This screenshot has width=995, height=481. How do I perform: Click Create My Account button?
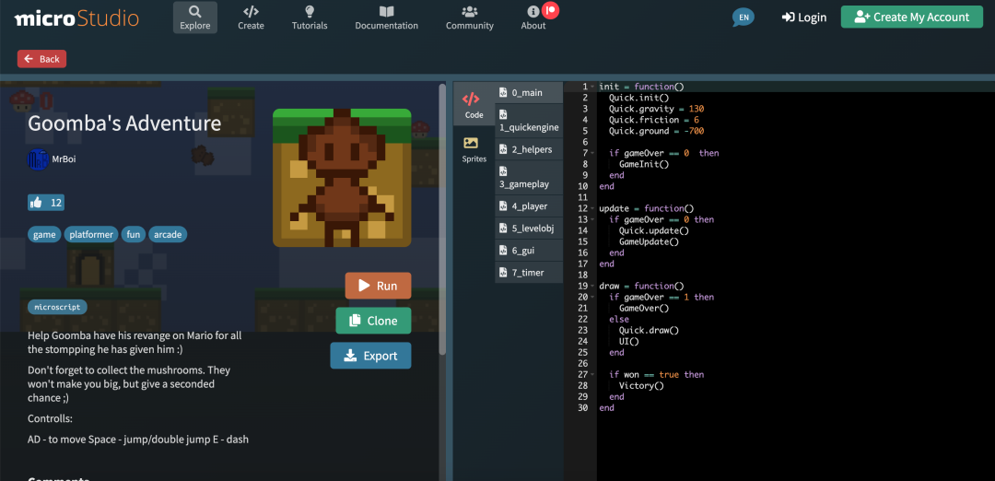pos(911,18)
